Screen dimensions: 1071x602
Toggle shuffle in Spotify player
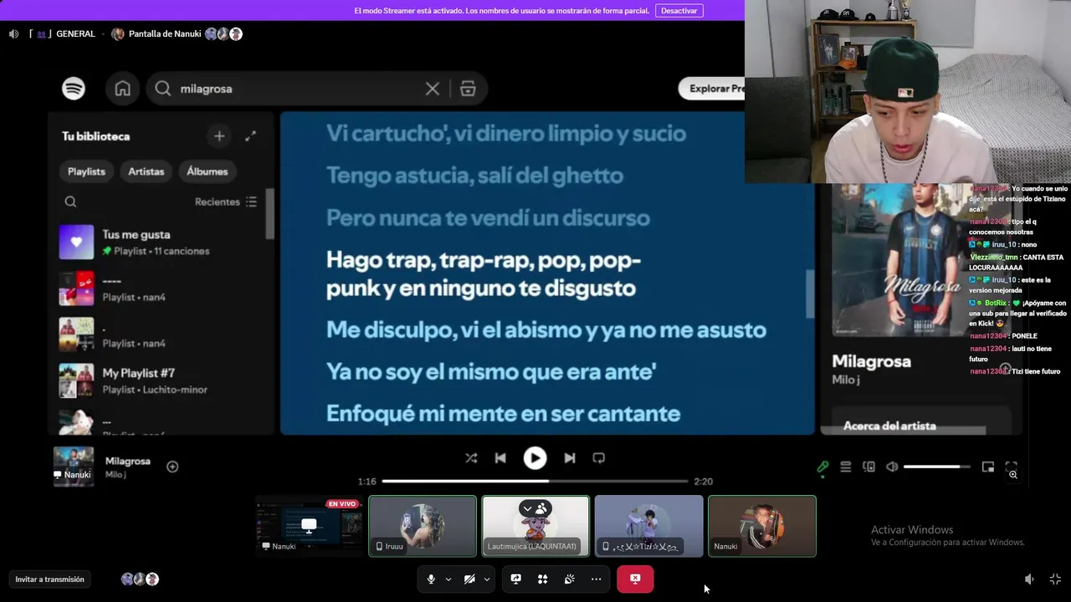(471, 458)
